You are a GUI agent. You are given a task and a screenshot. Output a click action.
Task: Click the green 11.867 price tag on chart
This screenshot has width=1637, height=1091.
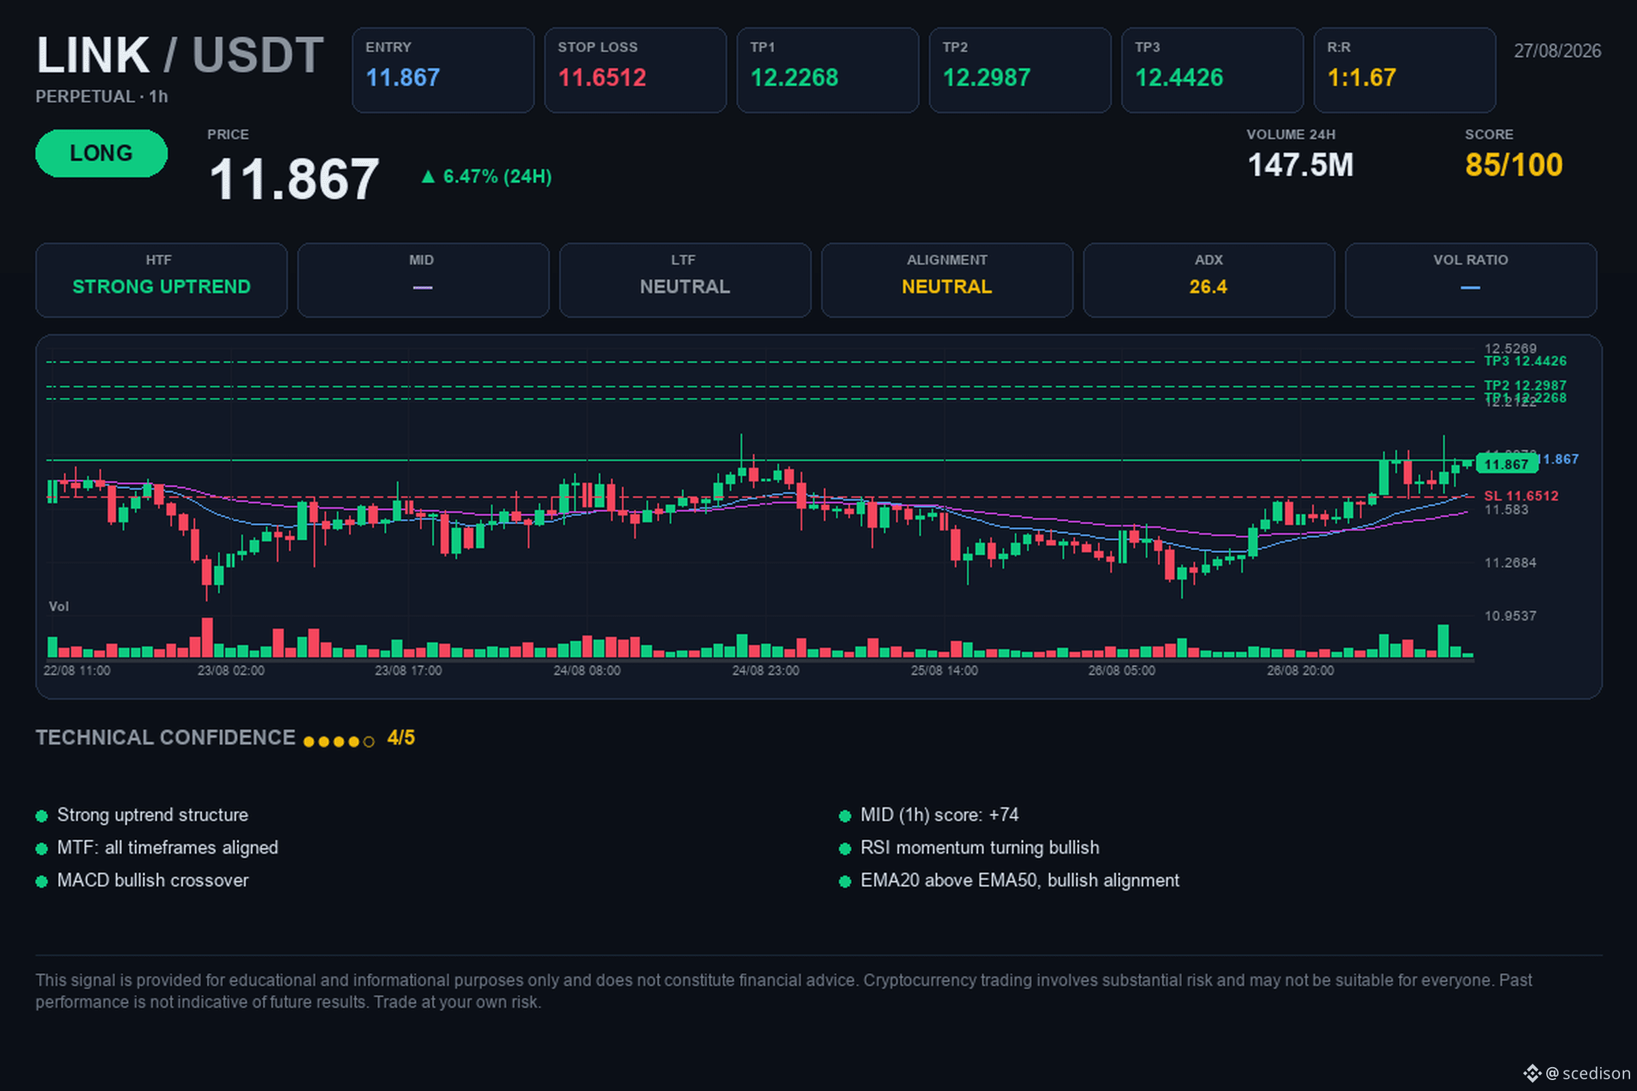(x=1506, y=464)
